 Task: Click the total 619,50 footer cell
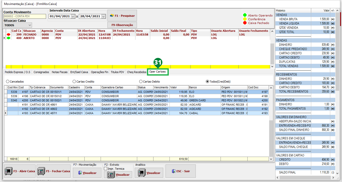tap(179, 159)
